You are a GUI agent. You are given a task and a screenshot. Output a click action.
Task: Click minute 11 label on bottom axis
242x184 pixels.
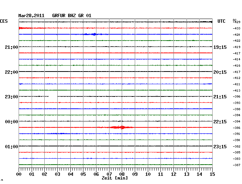point(160,174)
